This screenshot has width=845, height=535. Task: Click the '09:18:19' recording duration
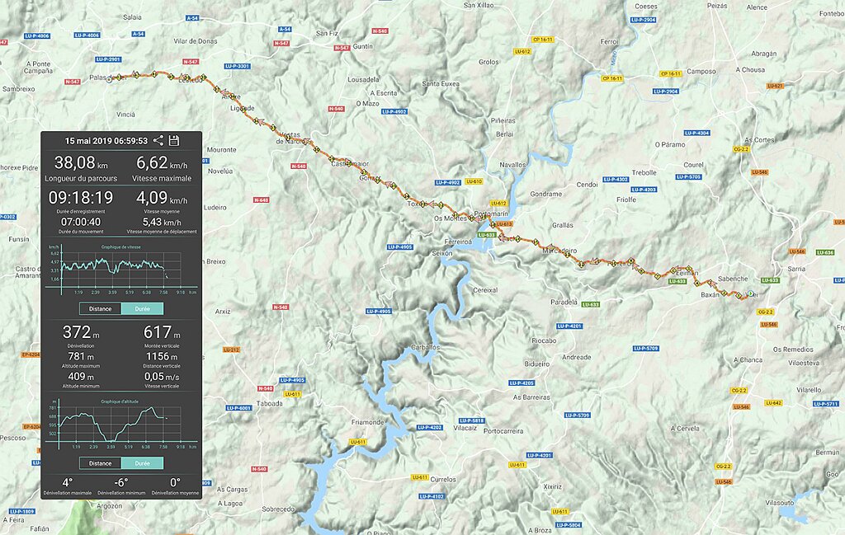click(x=81, y=198)
